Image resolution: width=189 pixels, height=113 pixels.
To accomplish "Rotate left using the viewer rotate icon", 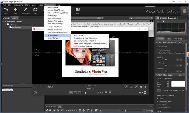I will point(49,87).
